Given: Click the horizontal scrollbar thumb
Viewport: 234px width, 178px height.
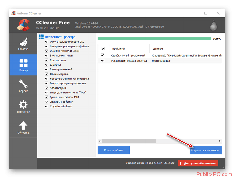Looking at the screenshot, I should click(129, 141).
